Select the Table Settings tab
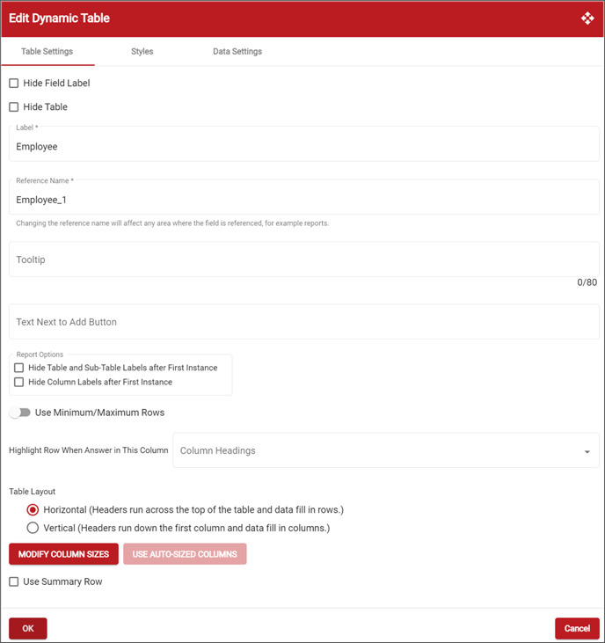Viewport: 605px width, 643px height. coord(47,52)
